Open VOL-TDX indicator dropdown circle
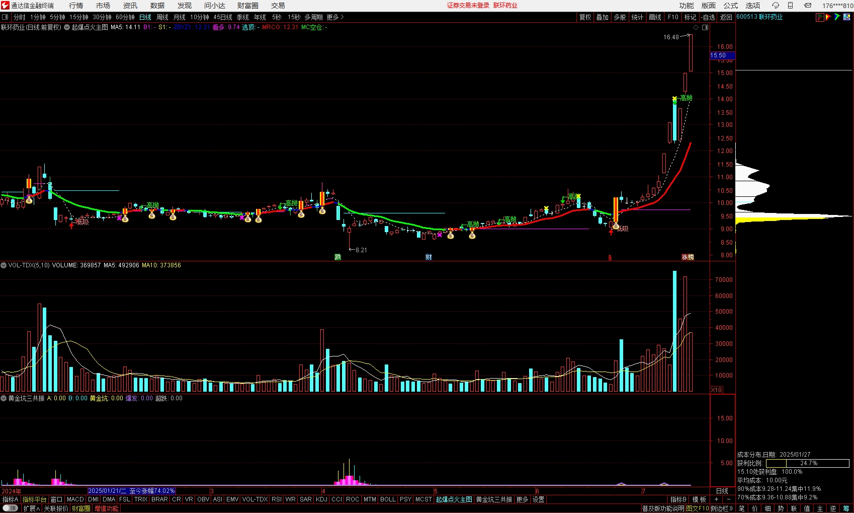 (4, 265)
